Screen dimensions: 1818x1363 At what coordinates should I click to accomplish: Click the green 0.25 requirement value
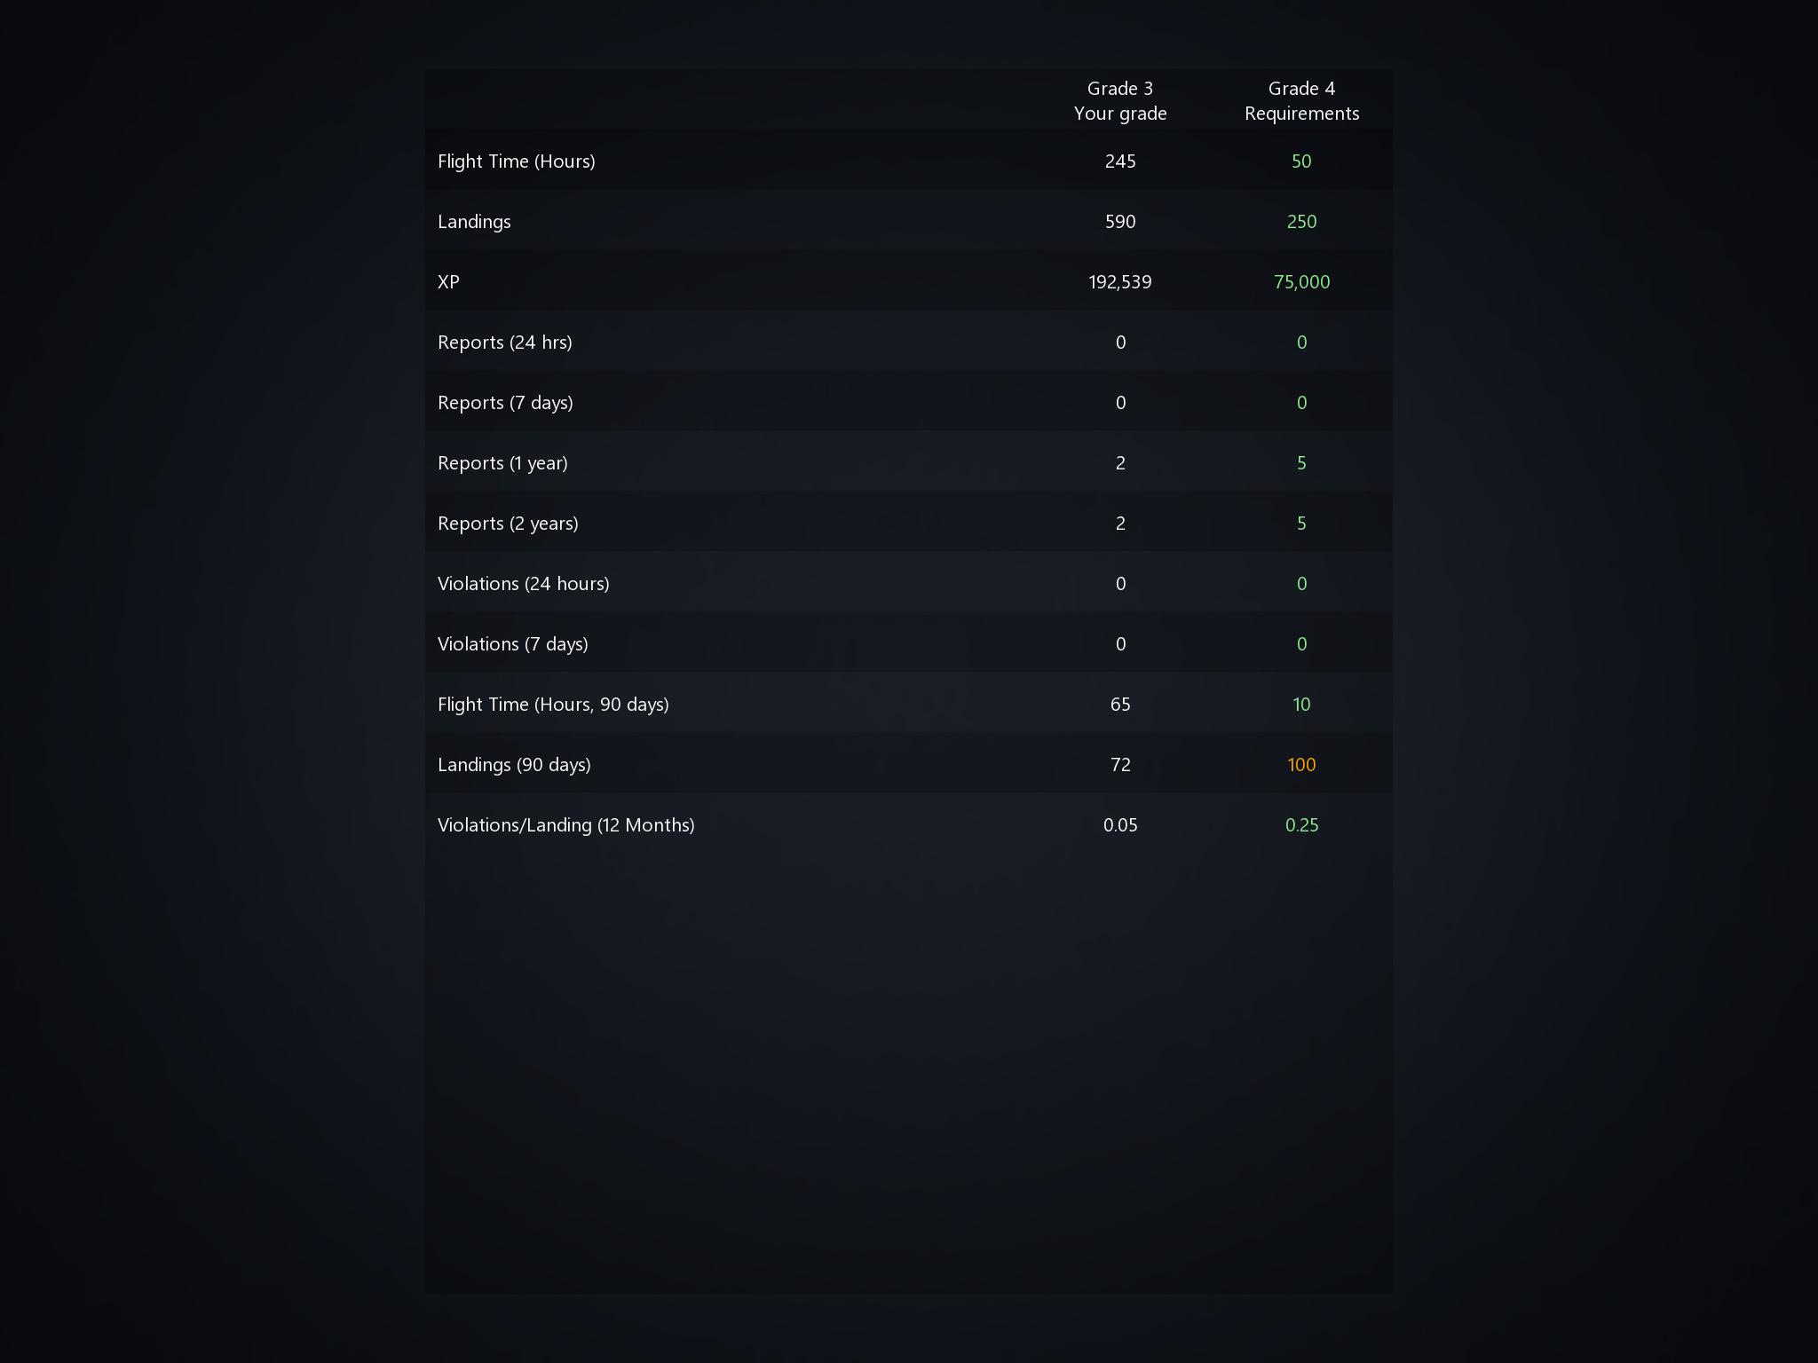click(1301, 825)
